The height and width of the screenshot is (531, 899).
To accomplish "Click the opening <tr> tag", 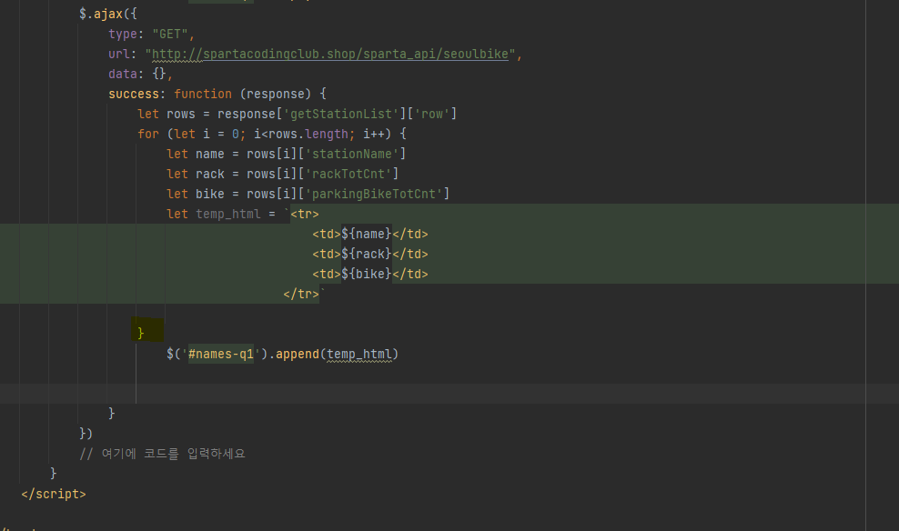I will (x=305, y=215).
